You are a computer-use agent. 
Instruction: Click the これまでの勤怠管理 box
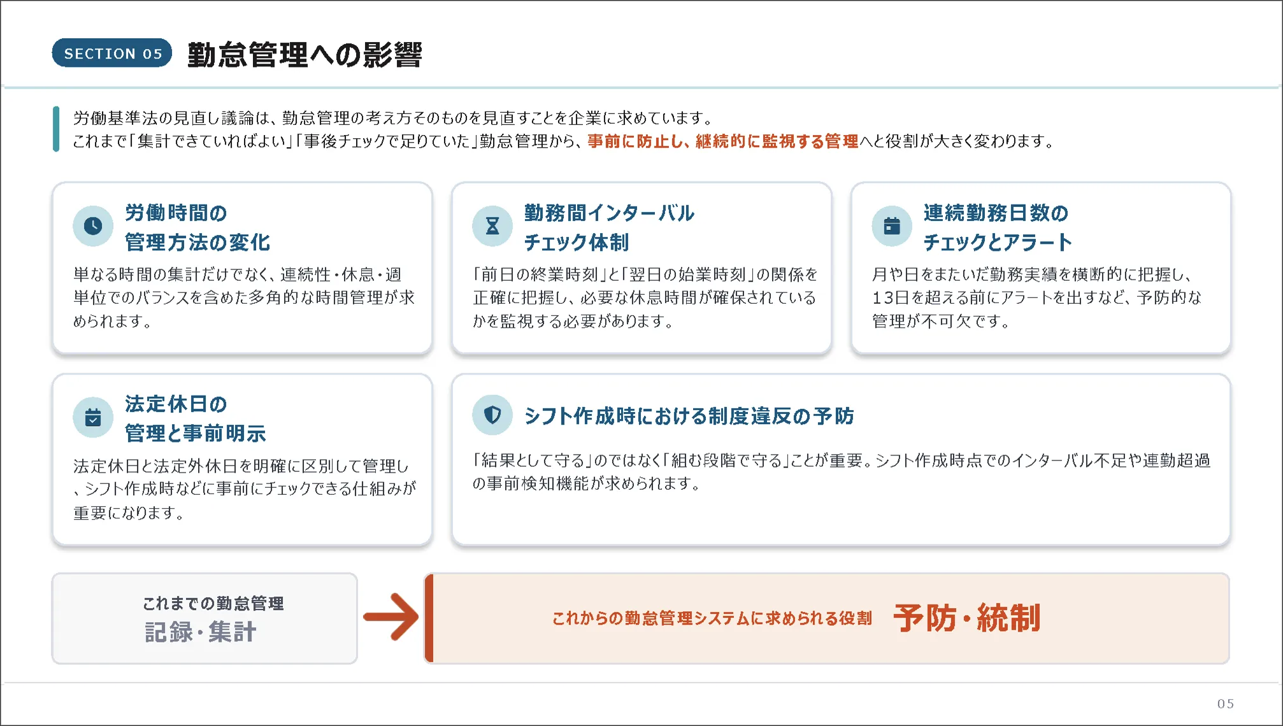pyautogui.click(x=204, y=618)
